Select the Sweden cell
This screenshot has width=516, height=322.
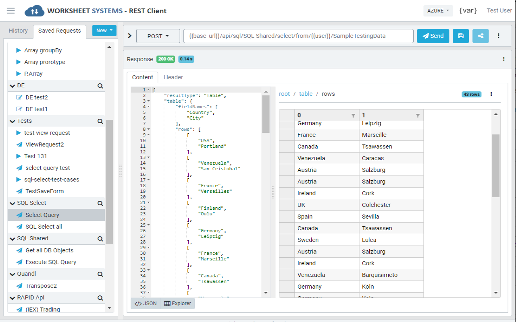(327, 240)
